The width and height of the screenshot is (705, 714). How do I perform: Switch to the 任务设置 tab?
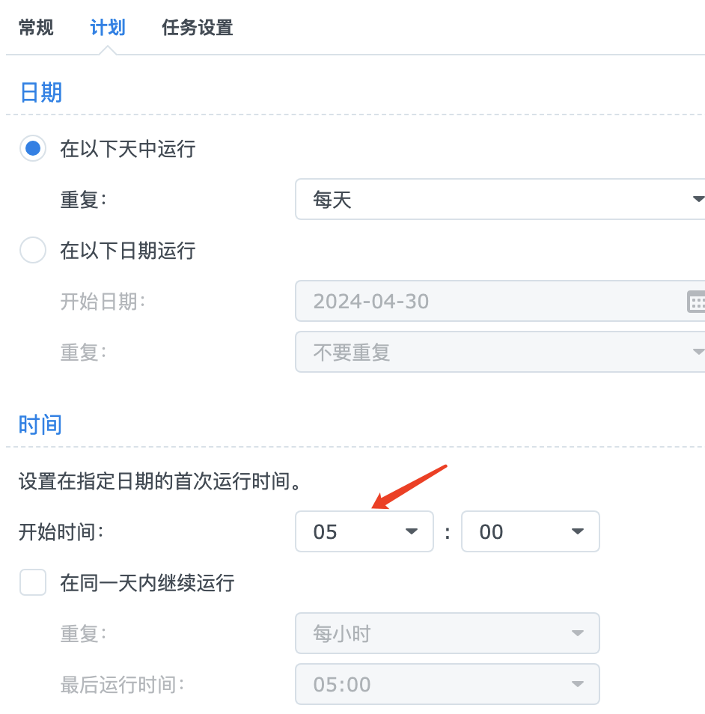click(x=197, y=28)
